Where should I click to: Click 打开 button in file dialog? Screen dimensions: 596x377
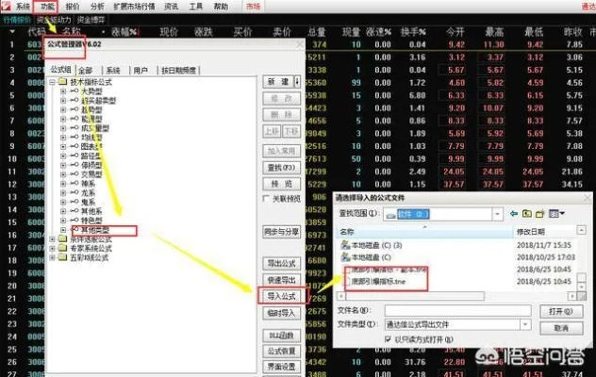[561, 311]
